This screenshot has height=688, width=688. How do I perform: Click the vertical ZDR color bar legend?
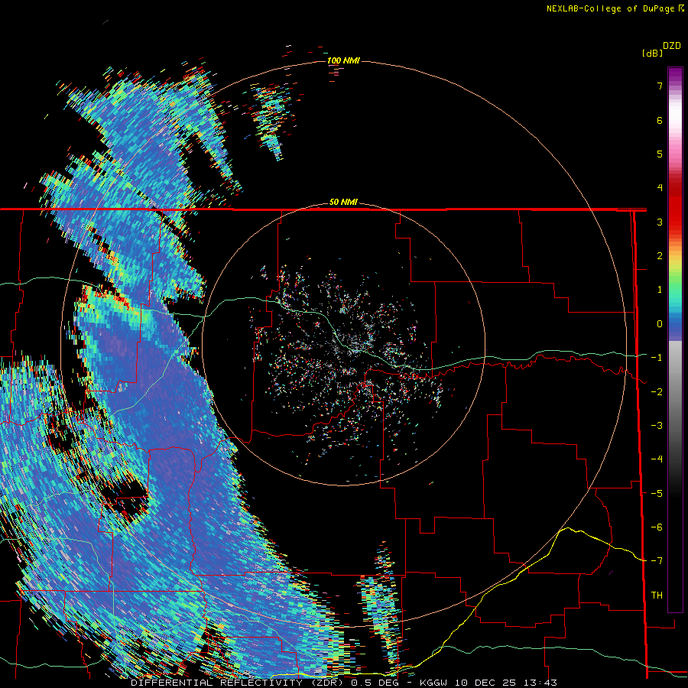point(675,339)
